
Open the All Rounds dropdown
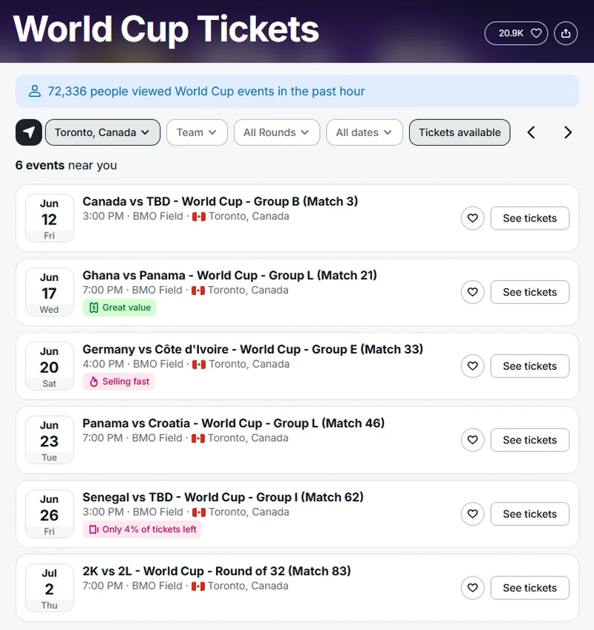click(277, 132)
